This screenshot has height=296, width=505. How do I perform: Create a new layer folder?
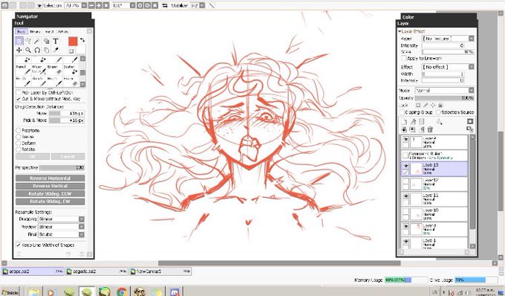(421, 121)
